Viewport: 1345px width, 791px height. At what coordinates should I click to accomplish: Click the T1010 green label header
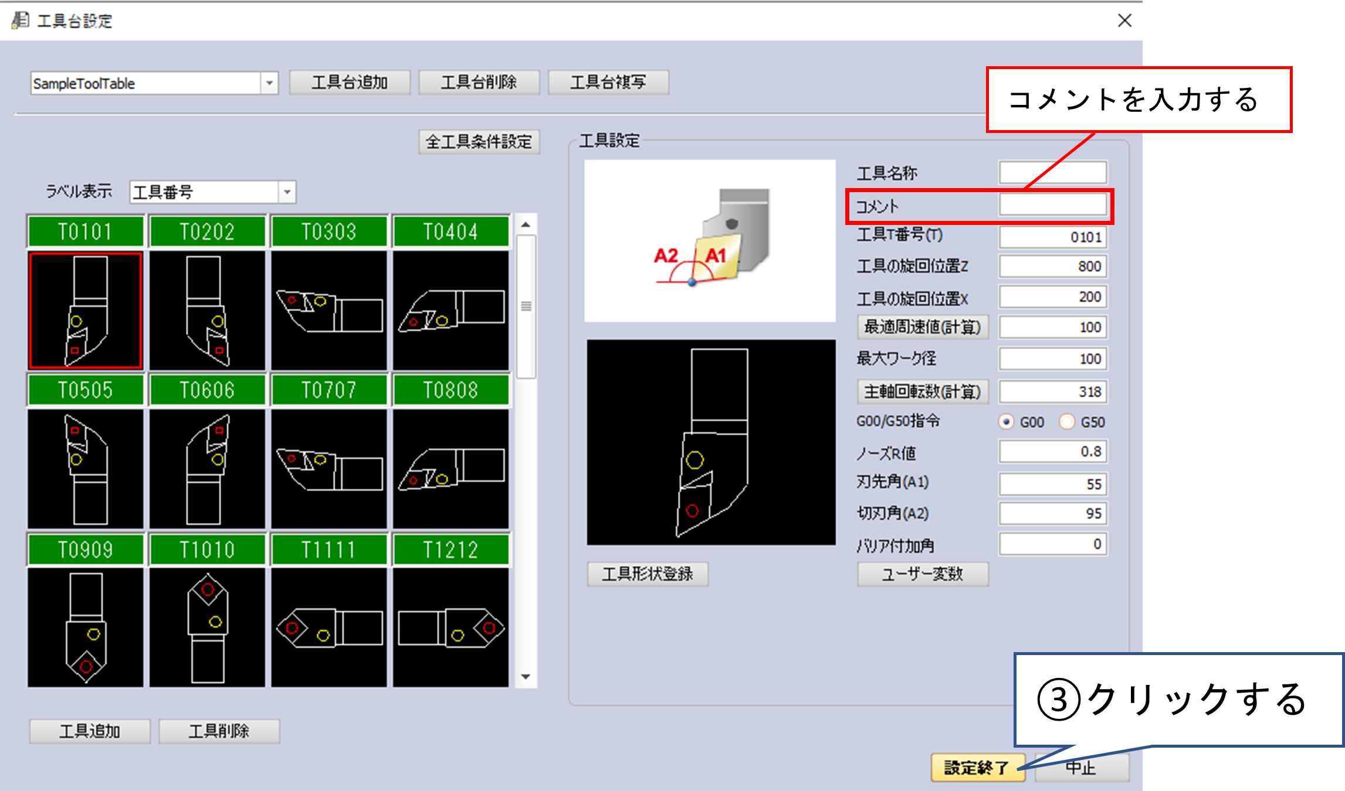[207, 550]
